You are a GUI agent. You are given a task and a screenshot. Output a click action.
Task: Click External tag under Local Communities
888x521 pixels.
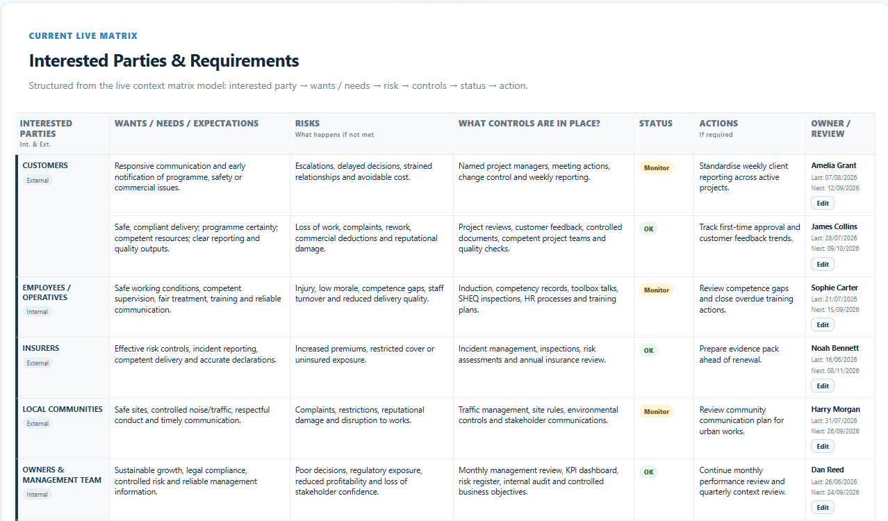38,424
